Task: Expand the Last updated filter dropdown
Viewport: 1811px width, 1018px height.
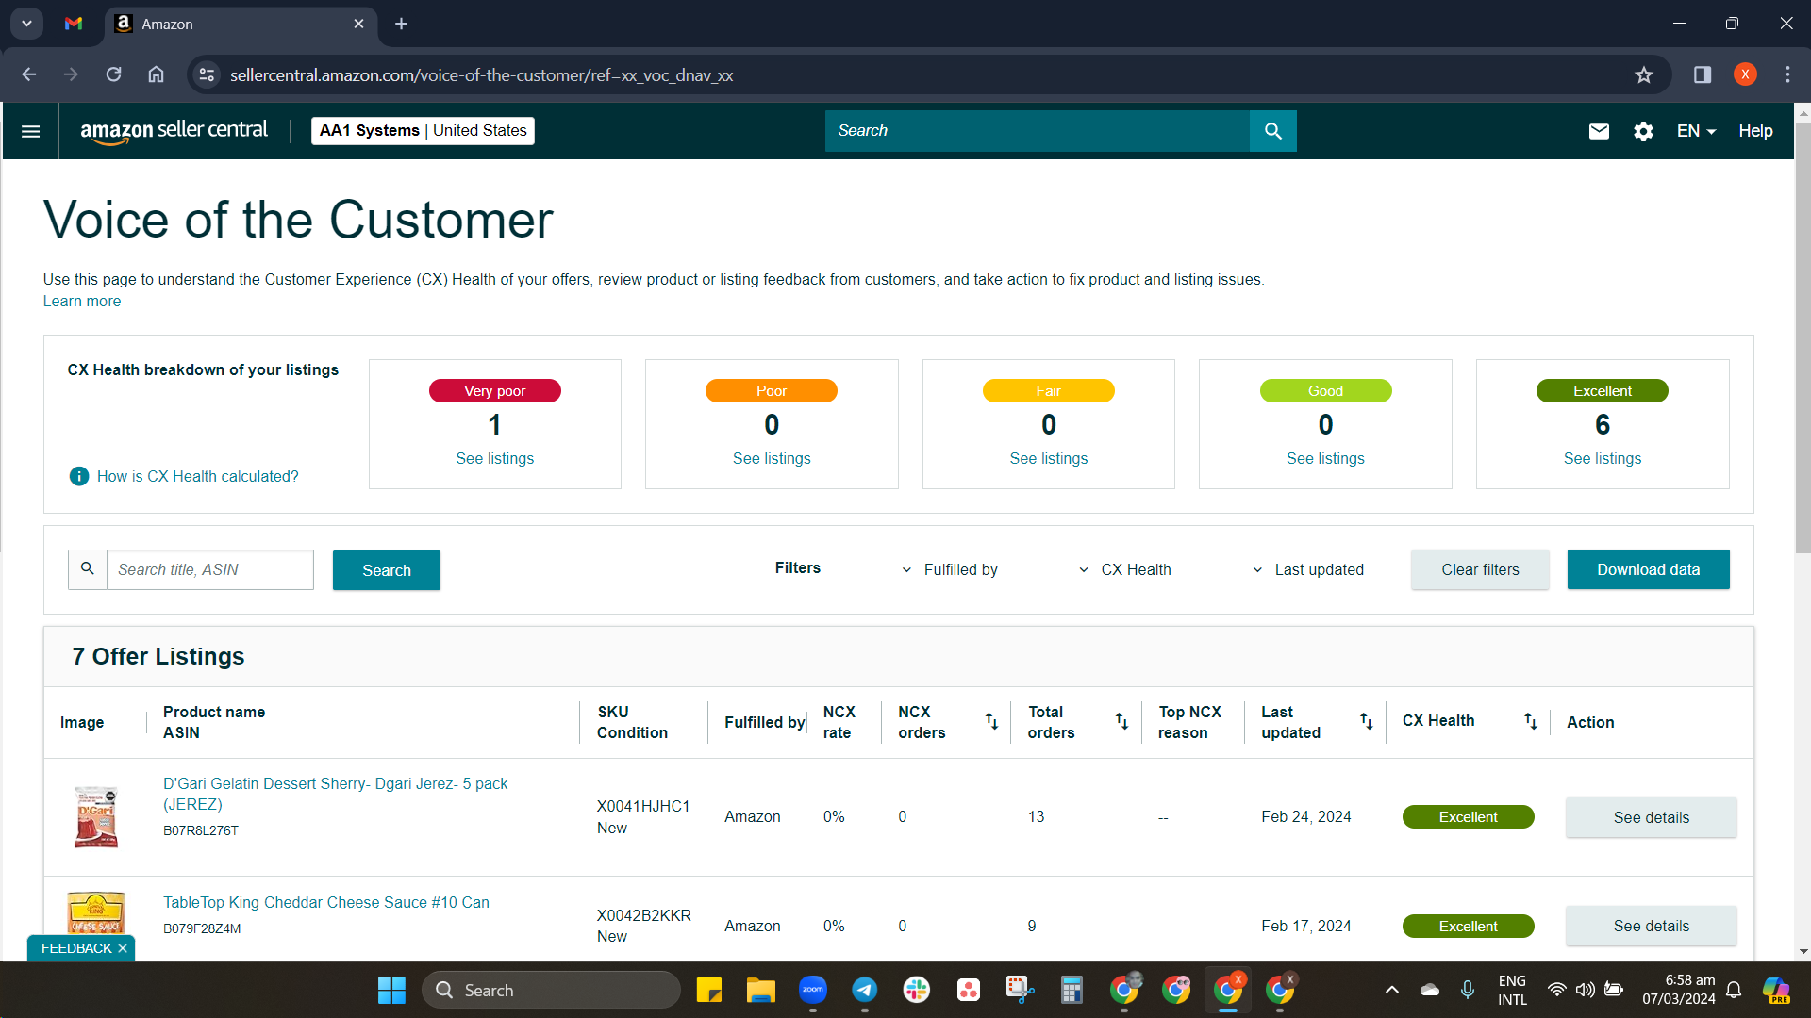Action: coord(1307,569)
